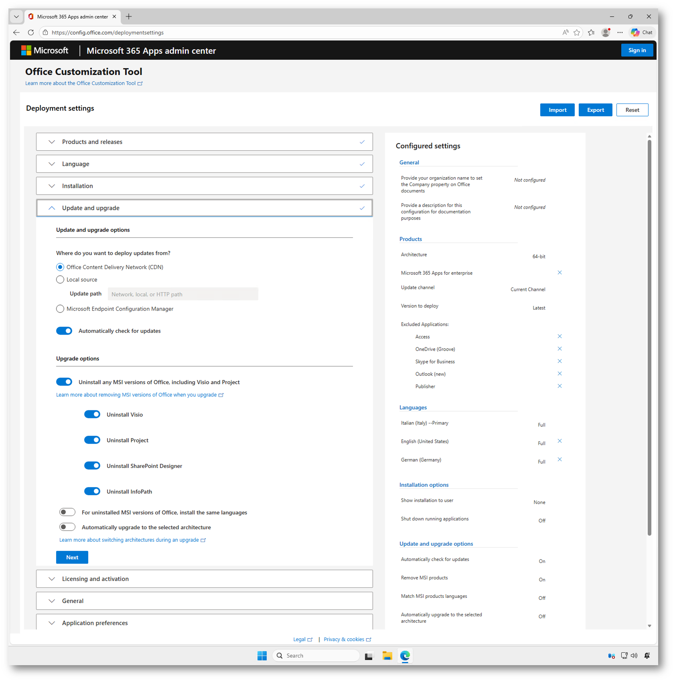Enable Automatically upgrade to selected architecture toggle
Image resolution: width=675 pixels, height=682 pixels.
click(x=67, y=527)
